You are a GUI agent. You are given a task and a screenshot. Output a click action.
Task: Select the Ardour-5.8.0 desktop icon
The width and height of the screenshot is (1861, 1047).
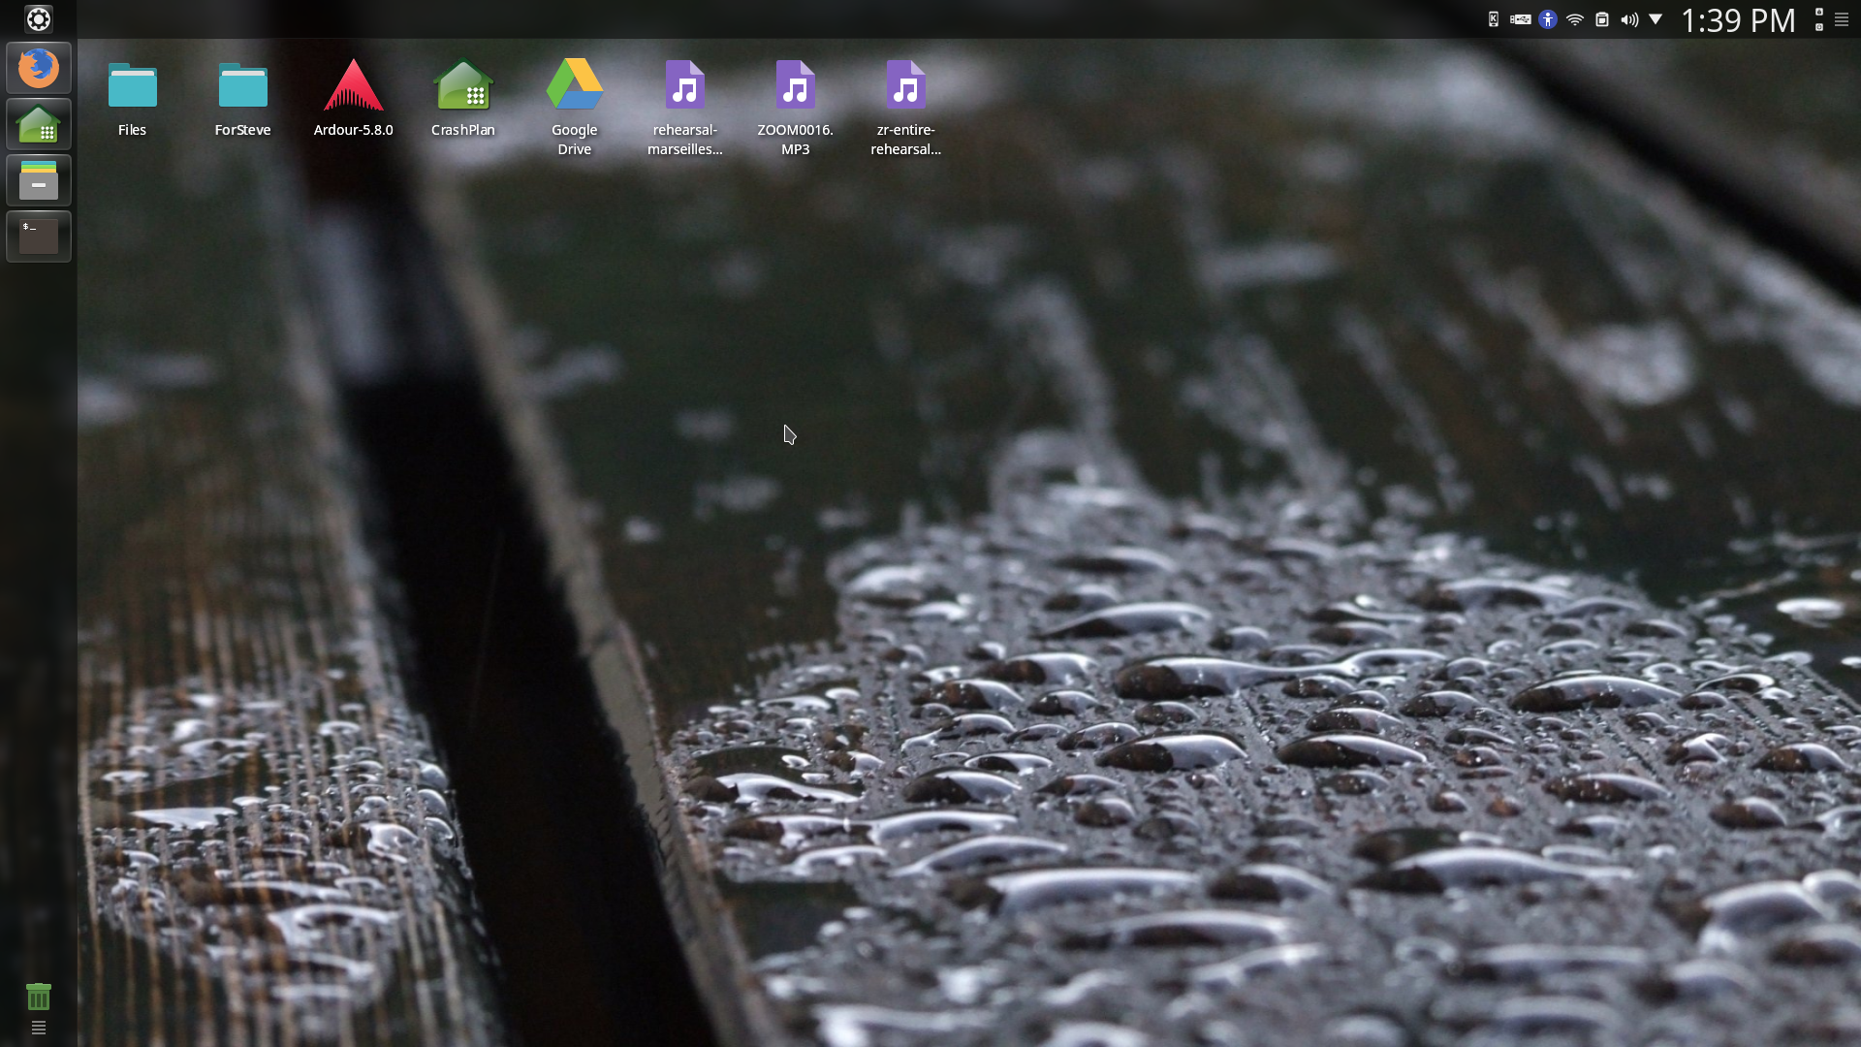pyautogui.click(x=353, y=99)
